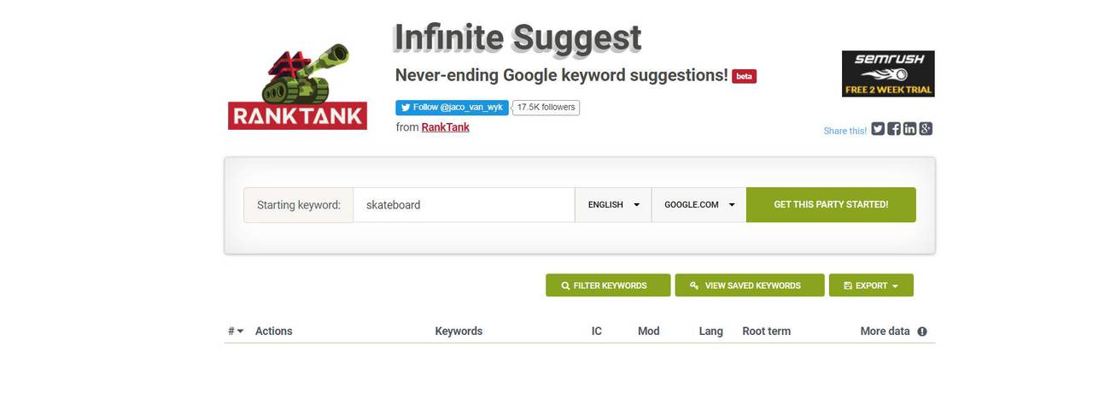This screenshot has width=1093, height=393.
Task: Click Get This Party Started button
Action: (x=831, y=205)
